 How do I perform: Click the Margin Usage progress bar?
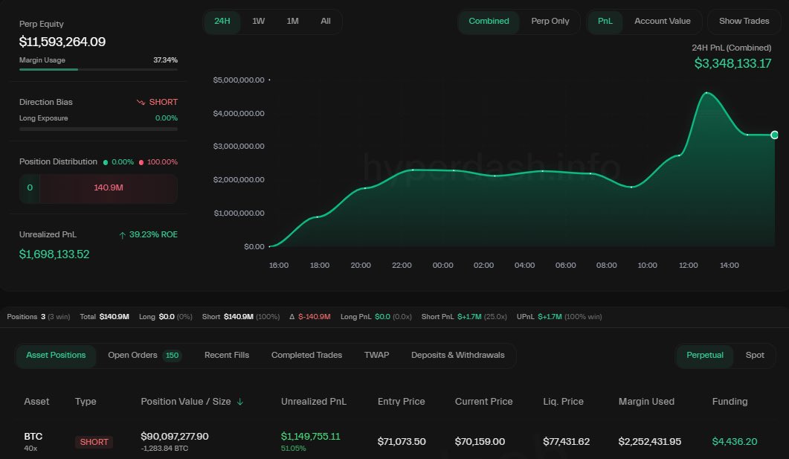pos(97,70)
